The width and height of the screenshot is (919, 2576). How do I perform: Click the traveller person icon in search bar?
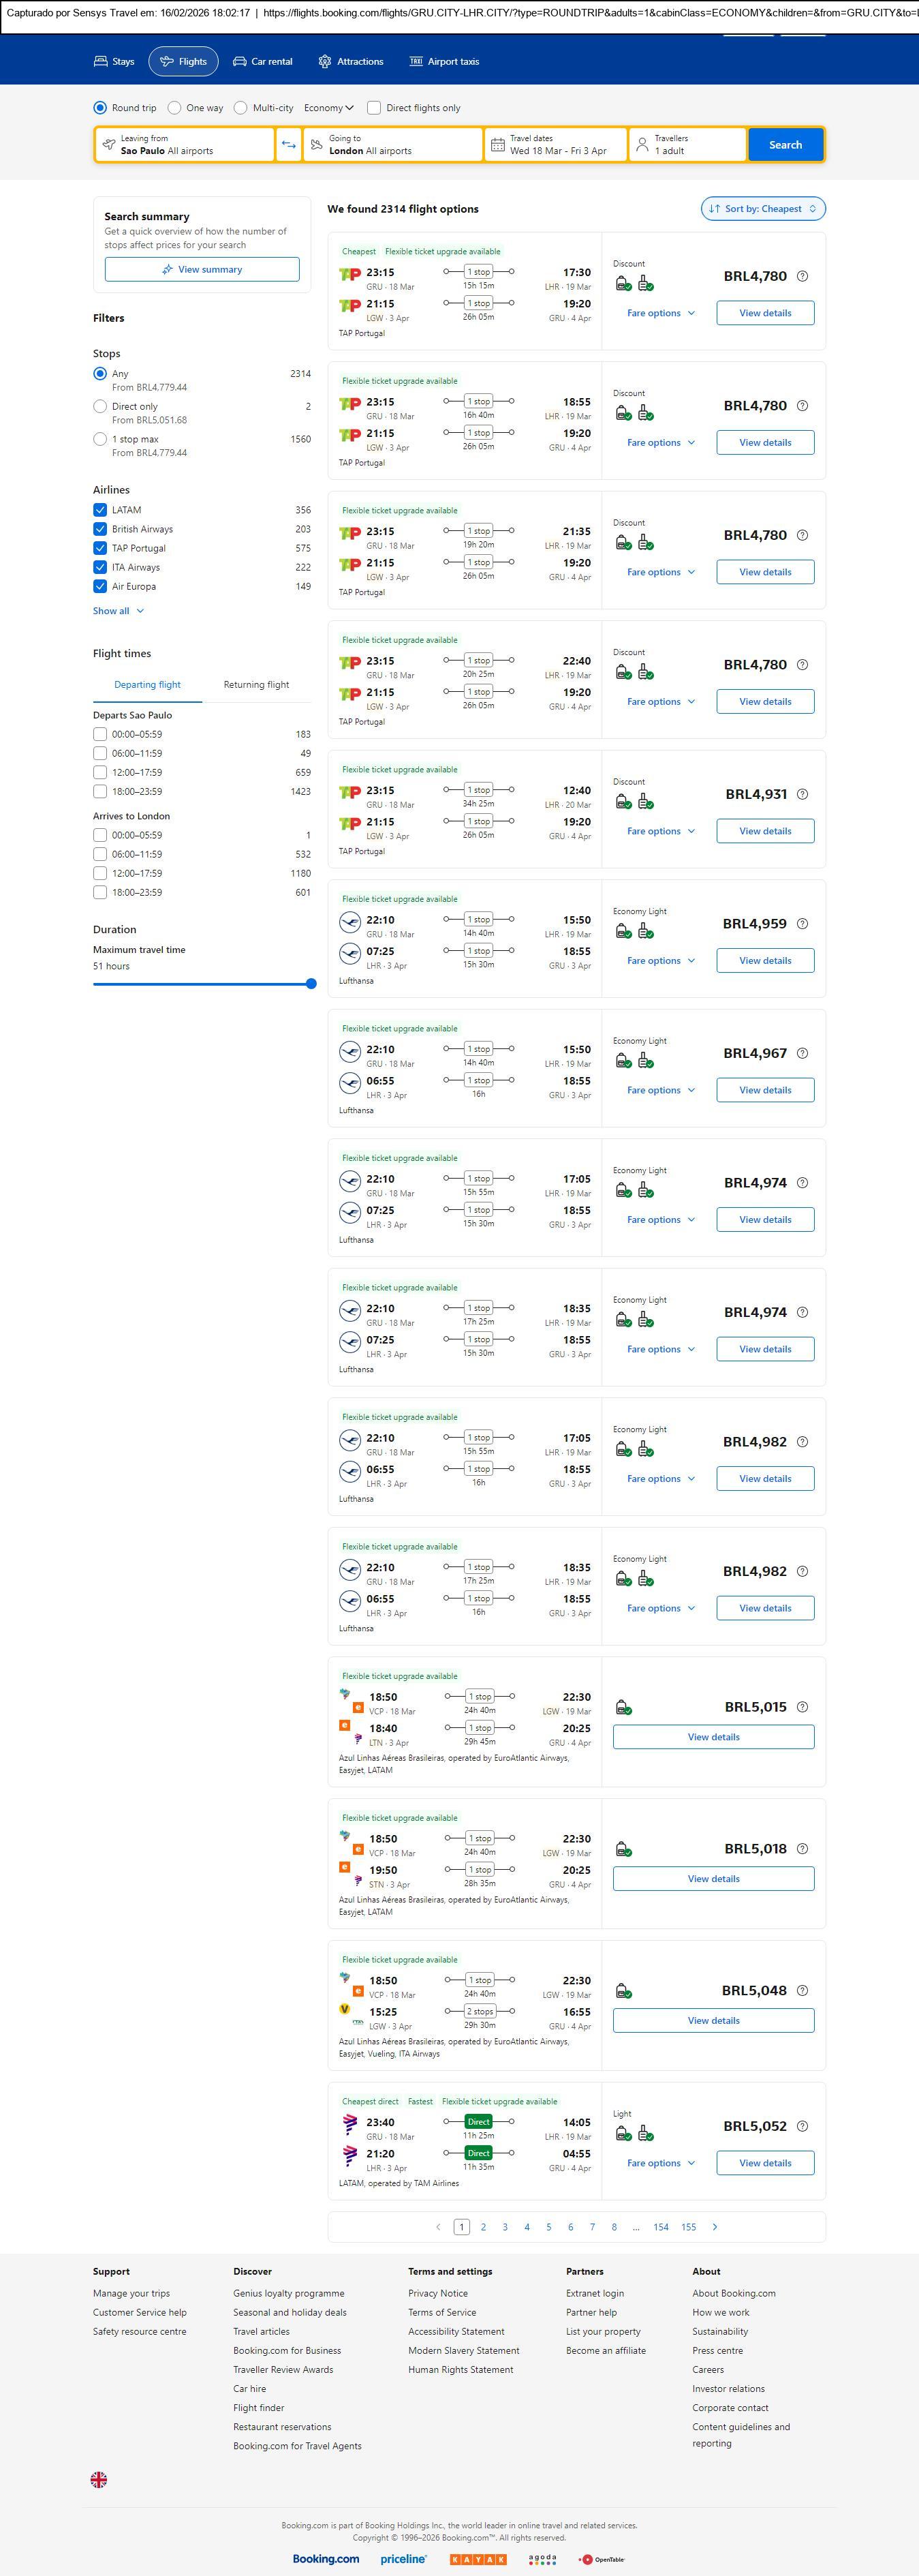tap(641, 145)
